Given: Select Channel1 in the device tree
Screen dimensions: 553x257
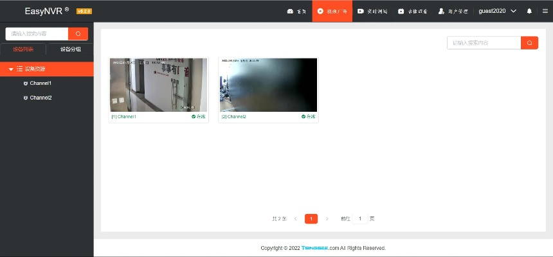Looking at the screenshot, I should pos(41,84).
